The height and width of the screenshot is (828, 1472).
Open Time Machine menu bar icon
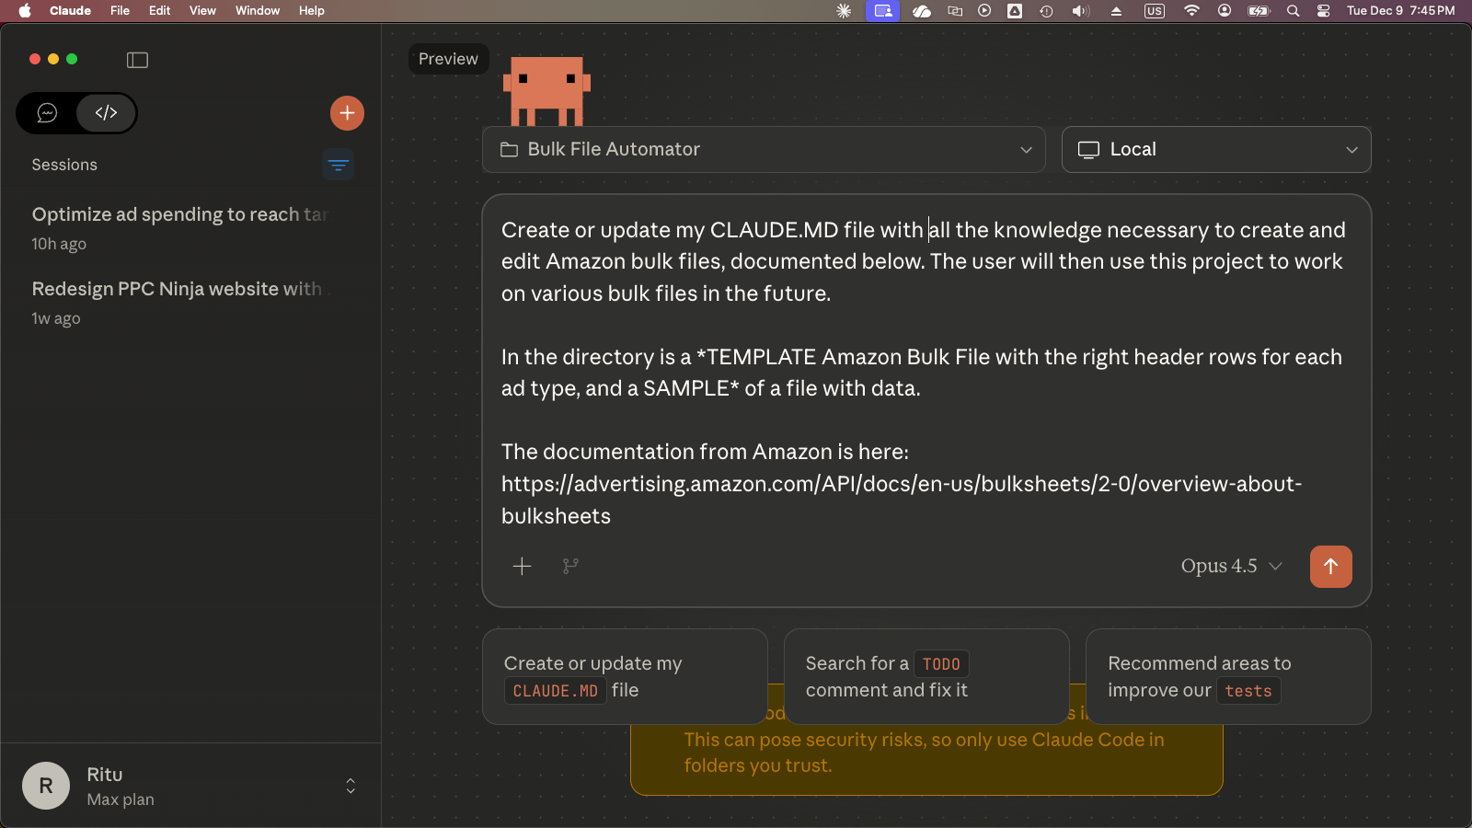point(1046,11)
